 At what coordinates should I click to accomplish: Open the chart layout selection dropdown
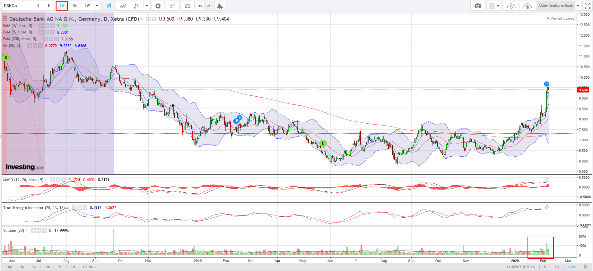(x=494, y=6)
